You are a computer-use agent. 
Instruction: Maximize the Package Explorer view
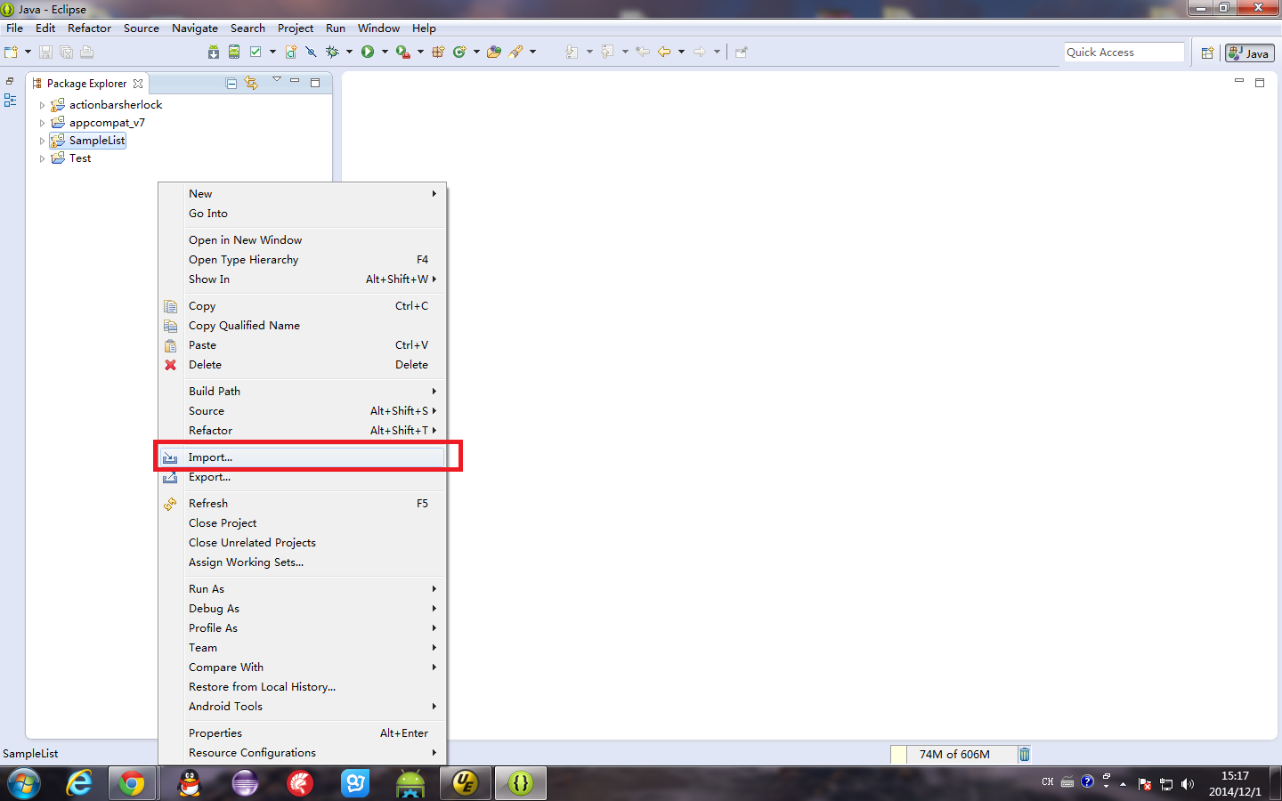coord(315,82)
